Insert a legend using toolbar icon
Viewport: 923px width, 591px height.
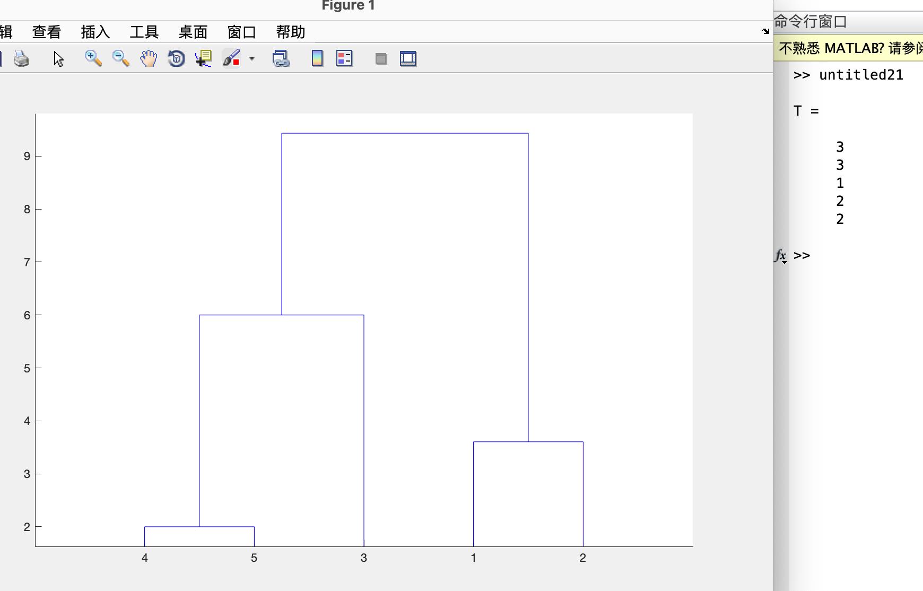click(x=345, y=58)
